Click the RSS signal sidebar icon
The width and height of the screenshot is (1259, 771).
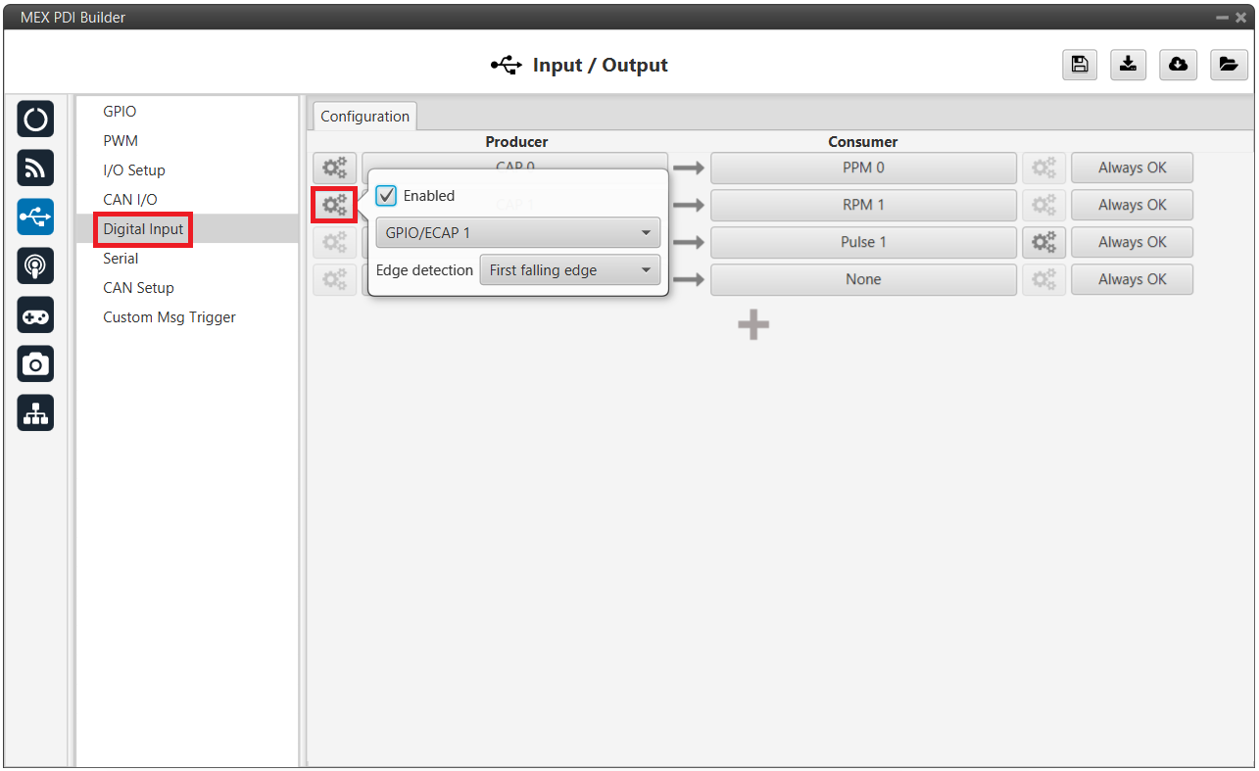(x=36, y=169)
